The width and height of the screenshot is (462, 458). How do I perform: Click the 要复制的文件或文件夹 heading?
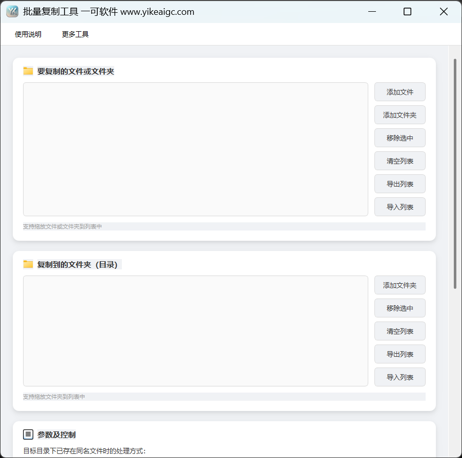pos(76,72)
